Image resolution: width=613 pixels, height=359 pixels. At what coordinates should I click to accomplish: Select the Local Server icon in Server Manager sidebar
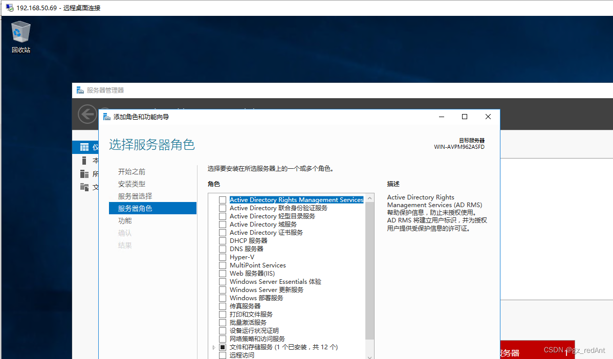tap(84, 161)
